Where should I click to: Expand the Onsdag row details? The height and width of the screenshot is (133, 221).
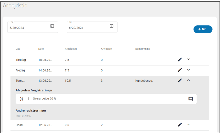(x=188, y=125)
